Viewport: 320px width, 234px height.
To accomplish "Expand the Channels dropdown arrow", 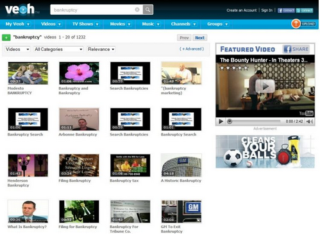I will (194, 24).
